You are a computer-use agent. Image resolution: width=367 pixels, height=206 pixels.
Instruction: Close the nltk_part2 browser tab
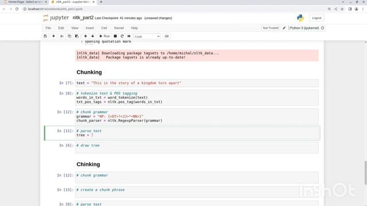[x=93, y=2]
